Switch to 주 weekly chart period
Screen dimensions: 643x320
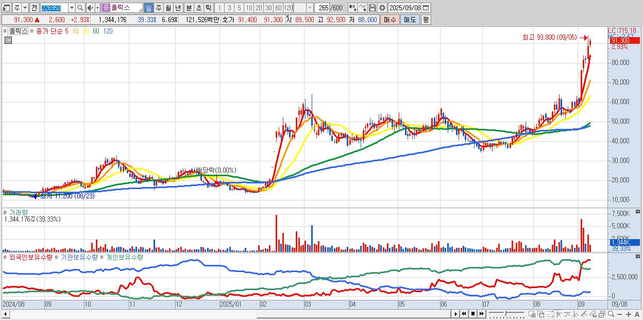(x=158, y=8)
